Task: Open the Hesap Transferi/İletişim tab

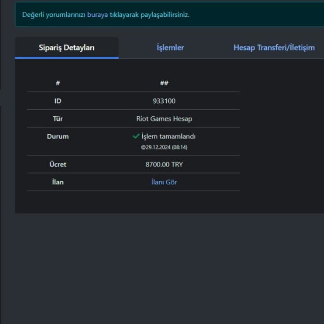Action: coord(274,48)
